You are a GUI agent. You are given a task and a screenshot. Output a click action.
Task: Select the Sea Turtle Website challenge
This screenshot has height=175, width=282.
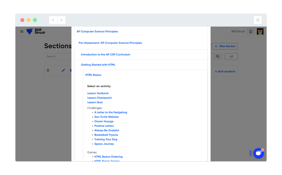tap(106, 117)
